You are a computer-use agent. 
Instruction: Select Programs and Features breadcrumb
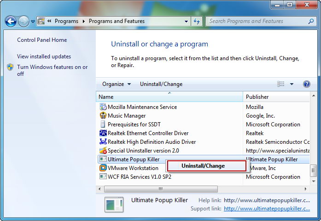click(x=117, y=21)
